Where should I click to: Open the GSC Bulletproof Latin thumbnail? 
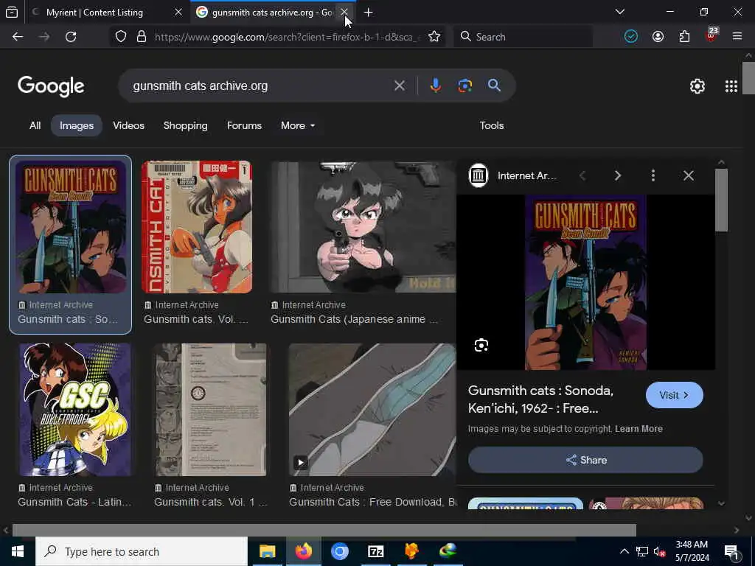click(75, 410)
